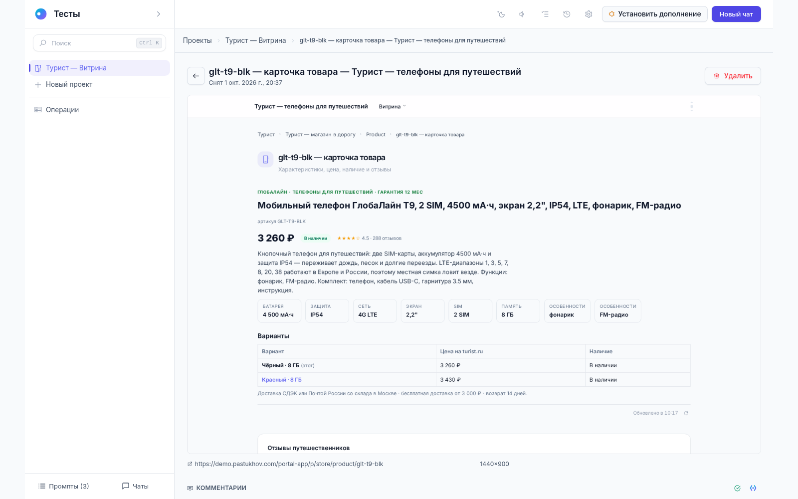
Task: Click the Тесты app logo
Action: click(41, 14)
